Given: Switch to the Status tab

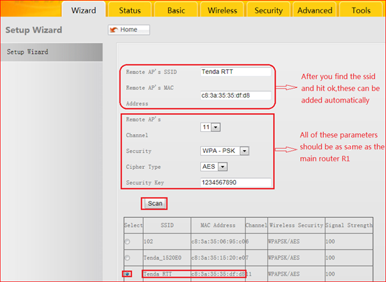Looking at the screenshot, I should click(x=130, y=10).
